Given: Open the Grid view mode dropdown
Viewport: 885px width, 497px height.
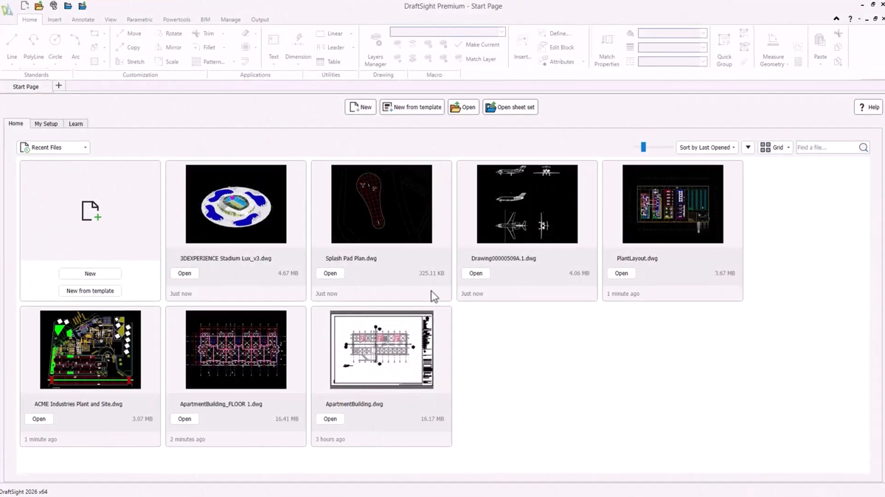Looking at the screenshot, I should click(x=775, y=147).
